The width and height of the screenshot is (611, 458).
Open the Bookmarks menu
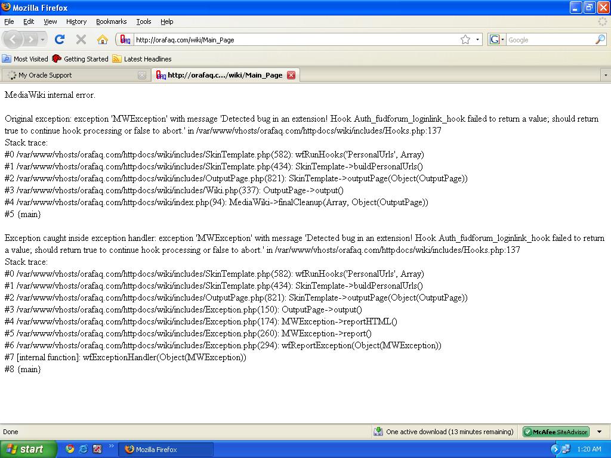(112, 21)
